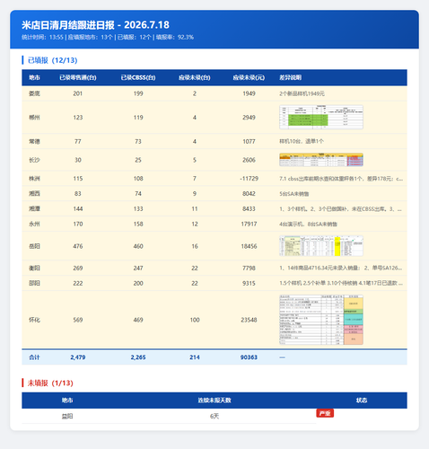Image resolution: width=429 pixels, height=449 pixels.
Task: Open the 怀化 row large table thumbnail
Action: coord(321,320)
